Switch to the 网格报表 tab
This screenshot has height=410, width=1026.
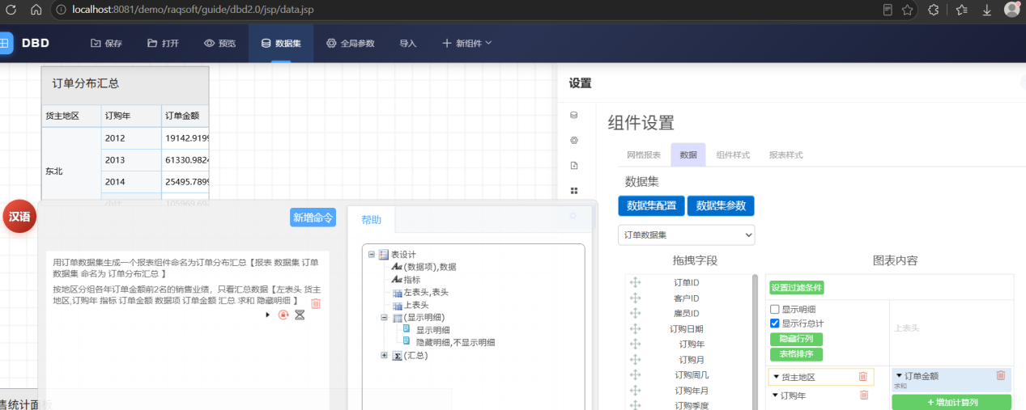click(x=644, y=154)
